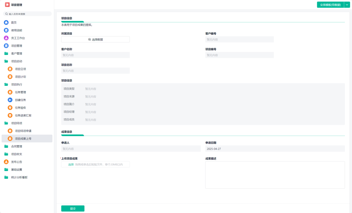Image resolution: width=352 pixels, height=213 pixels.
Task: Click 选择 link to upload project results
Action: (71, 165)
